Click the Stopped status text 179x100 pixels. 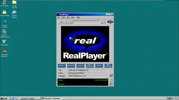pos(61,84)
